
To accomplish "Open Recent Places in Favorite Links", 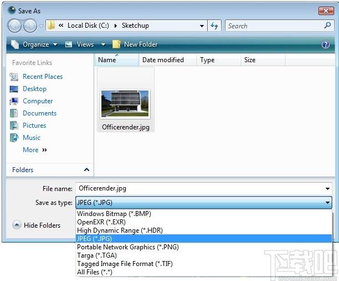I will tap(43, 77).
